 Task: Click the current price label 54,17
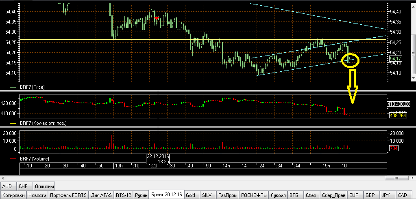coord(396,59)
